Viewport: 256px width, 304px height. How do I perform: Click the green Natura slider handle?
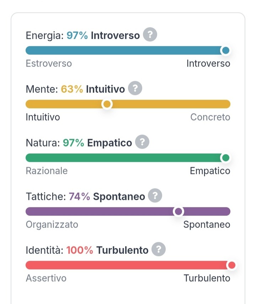[225, 158]
